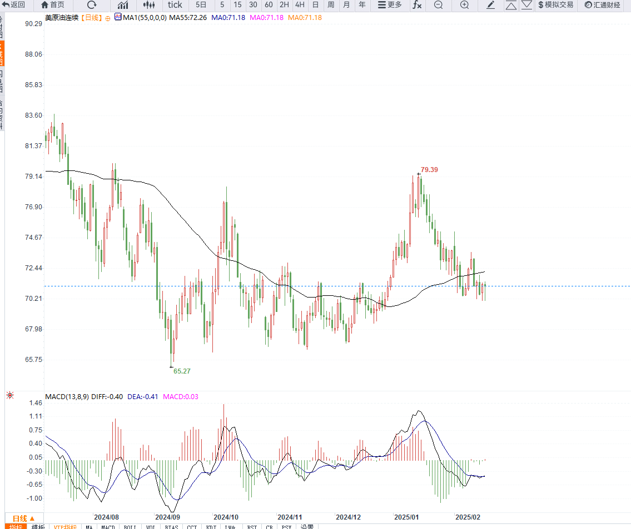Zoom in the chart with plus magnifier
Viewport: 631px width, 529px height.
point(464,5)
